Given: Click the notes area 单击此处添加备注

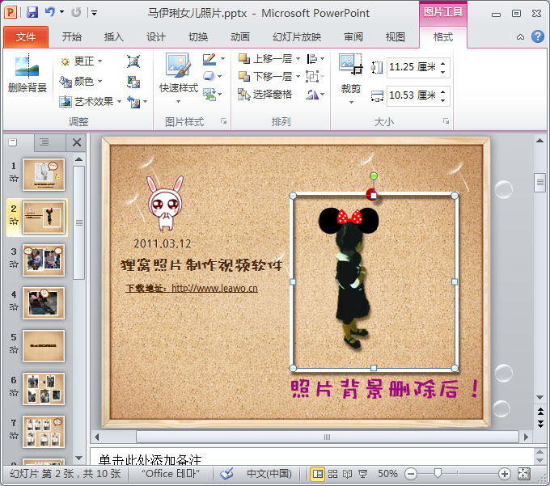Looking at the screenshot, I should (x=150, y=459).
